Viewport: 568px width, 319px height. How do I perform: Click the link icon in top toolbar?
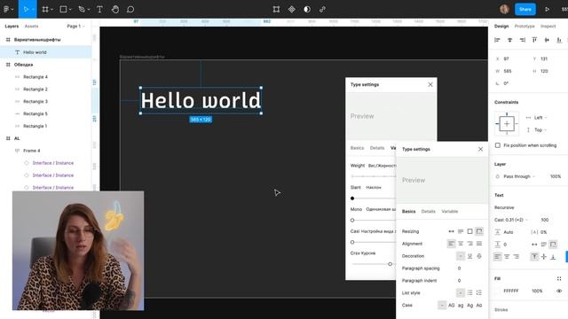(322, 9)
